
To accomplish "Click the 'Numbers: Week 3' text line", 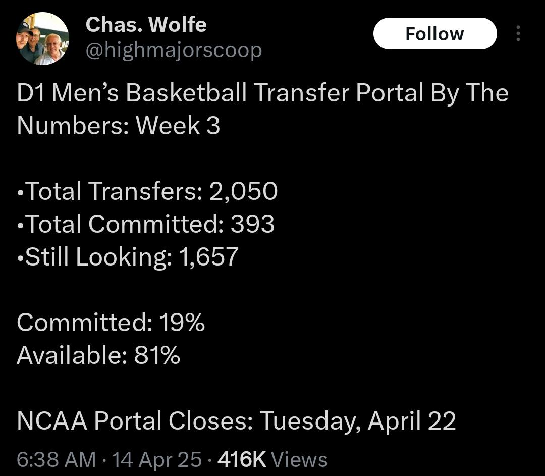I will pyautogui.click(x=119, y=126).
